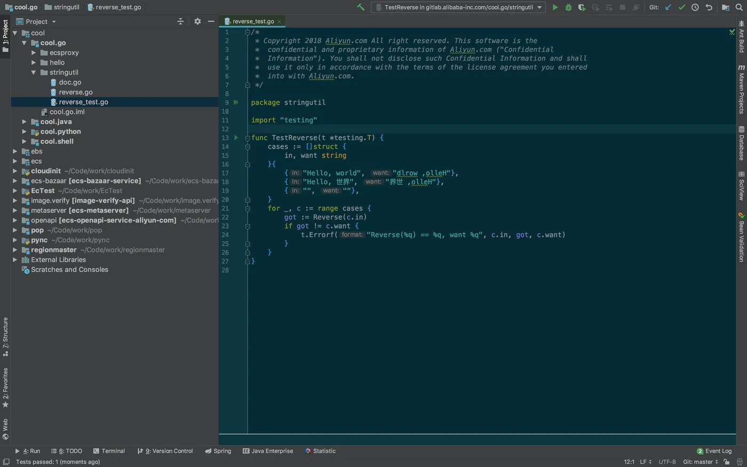
Task: Open the Web side tab
Action: (5, 429)
